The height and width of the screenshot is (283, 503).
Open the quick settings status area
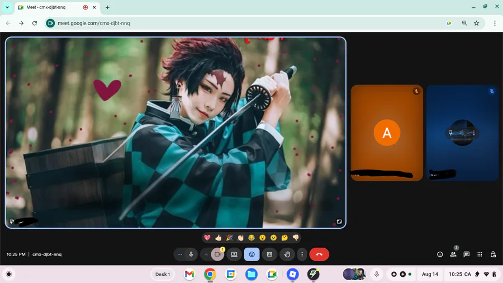click(x=472, y=275)
